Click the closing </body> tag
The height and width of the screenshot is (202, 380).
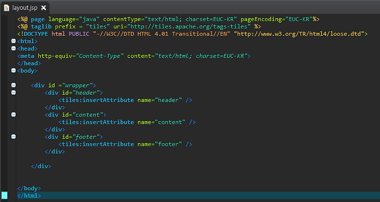[29, 188]
